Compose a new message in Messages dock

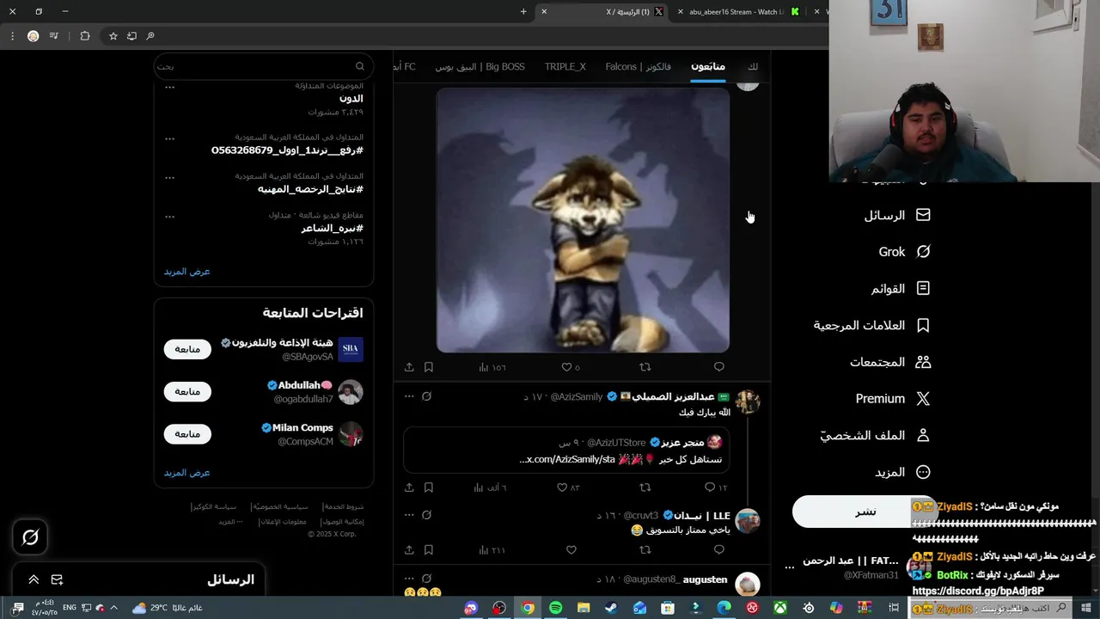pyautogui.click(x=57, y=579)
